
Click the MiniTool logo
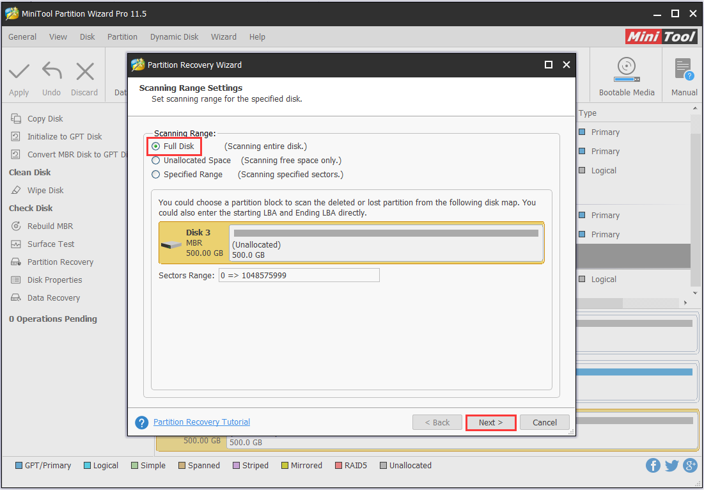point(661,36)
